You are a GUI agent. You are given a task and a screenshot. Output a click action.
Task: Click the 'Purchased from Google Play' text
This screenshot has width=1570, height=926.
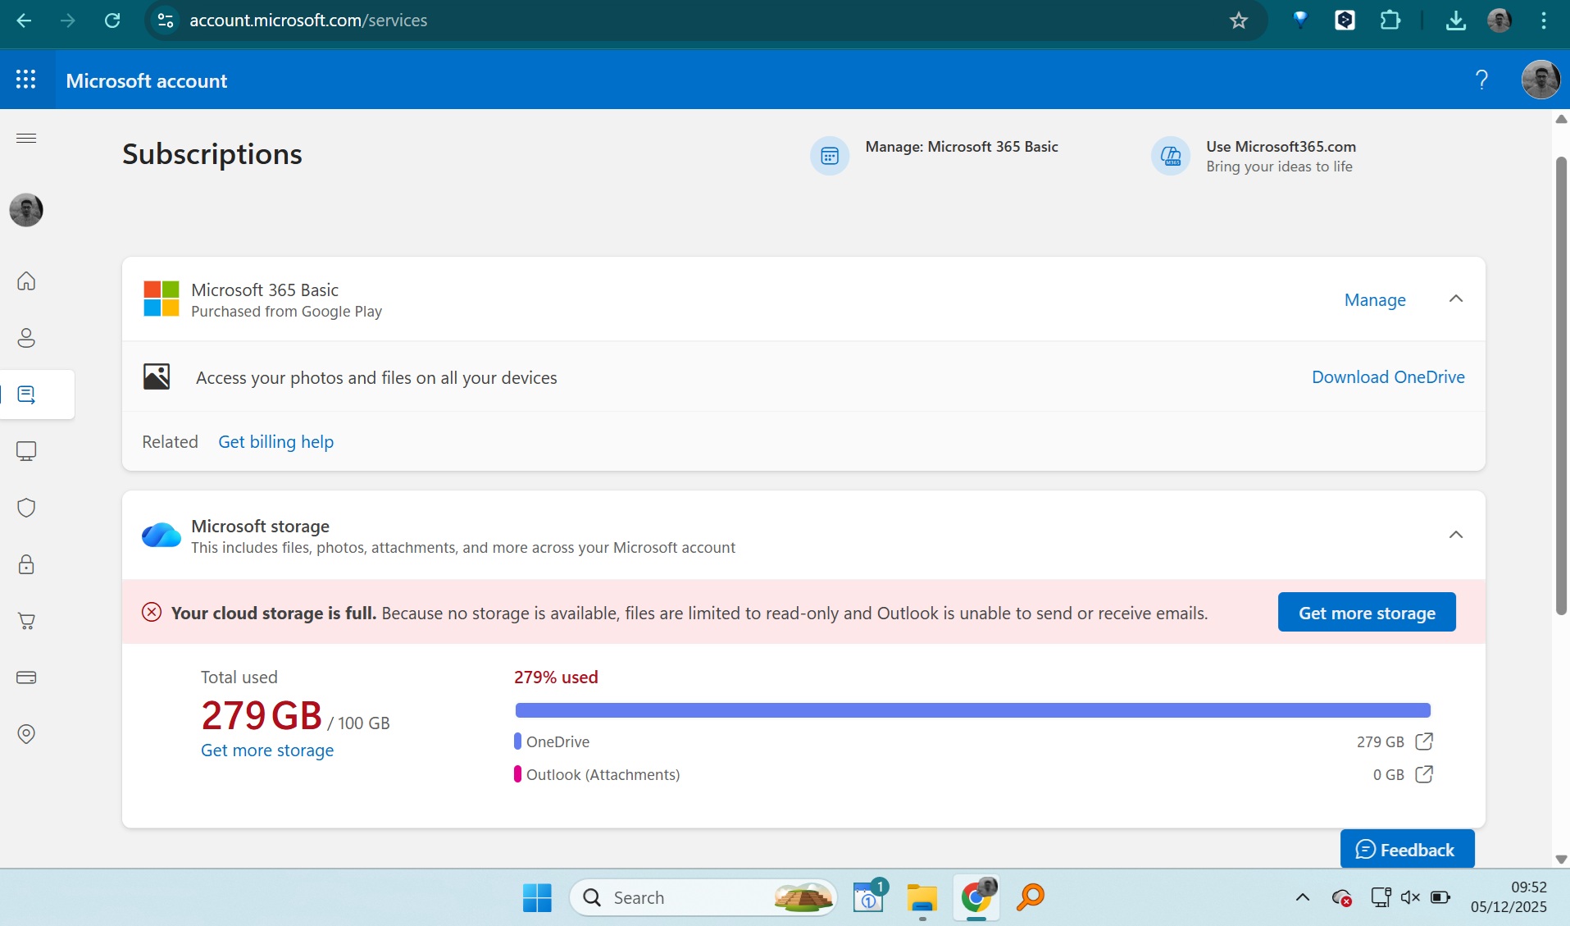[286, 312]
